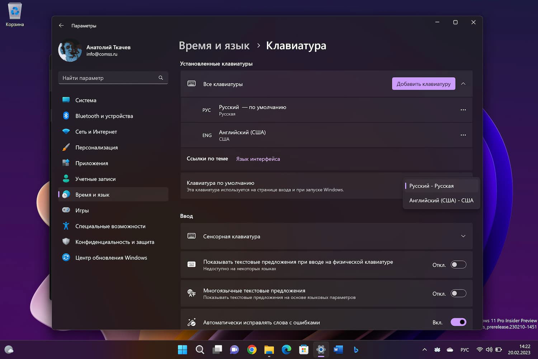The image size is (538, 359).
Task: Open Конфиденциальность и защита settings
Action: click(x=113, y=242)
